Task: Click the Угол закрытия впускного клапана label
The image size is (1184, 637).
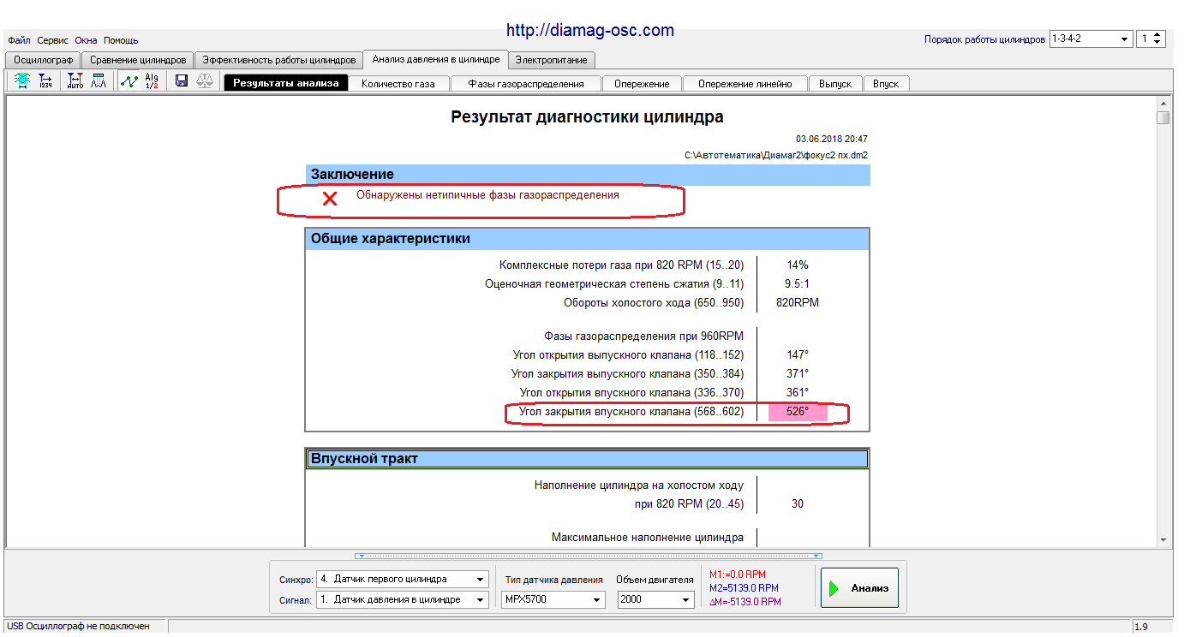Action: tap(631, 412)
